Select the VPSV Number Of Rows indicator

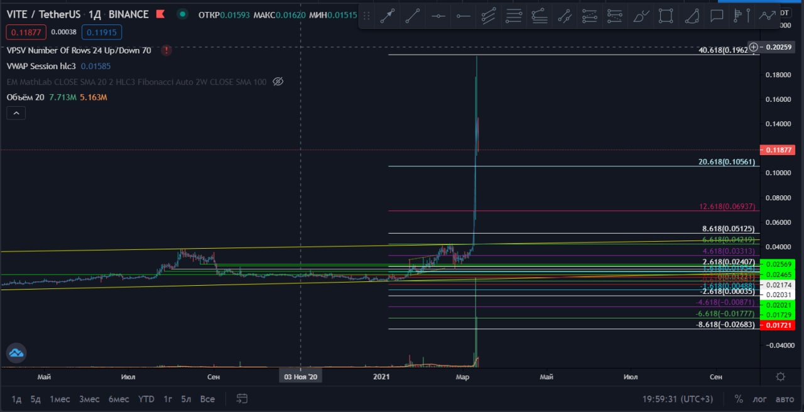tap(79, 50)
